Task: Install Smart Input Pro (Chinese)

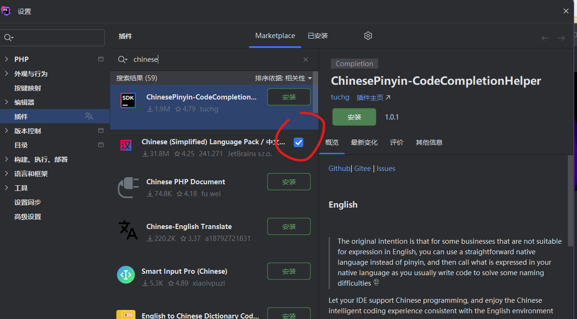Action: 289,271
